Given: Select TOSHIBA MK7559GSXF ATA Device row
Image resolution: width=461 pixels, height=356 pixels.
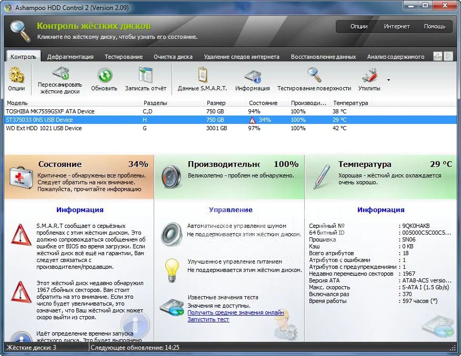Looking at the screenshot, I should pos(230,111).
